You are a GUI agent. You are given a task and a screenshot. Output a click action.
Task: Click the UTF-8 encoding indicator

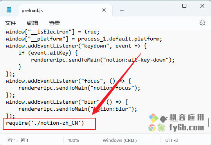[171, 140]
